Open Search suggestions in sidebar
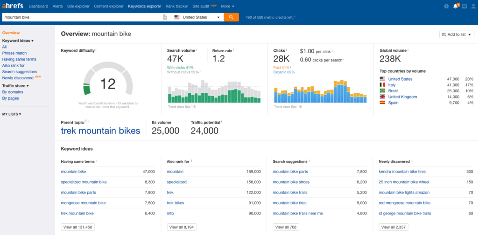478x235 pixels. tap(20, 71)
